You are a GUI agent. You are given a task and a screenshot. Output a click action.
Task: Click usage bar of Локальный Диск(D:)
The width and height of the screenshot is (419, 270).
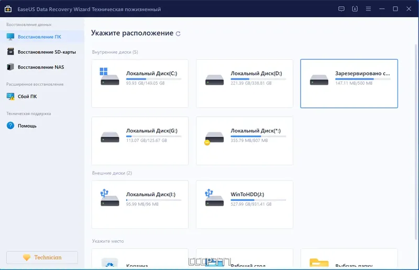pyautogui.click(x=258, y=79)
